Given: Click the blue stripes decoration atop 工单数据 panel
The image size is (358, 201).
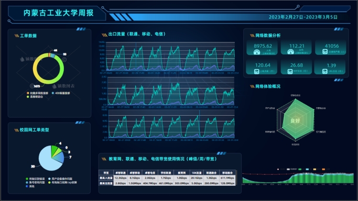Looking at the screenshot, I should click(81, 29).
